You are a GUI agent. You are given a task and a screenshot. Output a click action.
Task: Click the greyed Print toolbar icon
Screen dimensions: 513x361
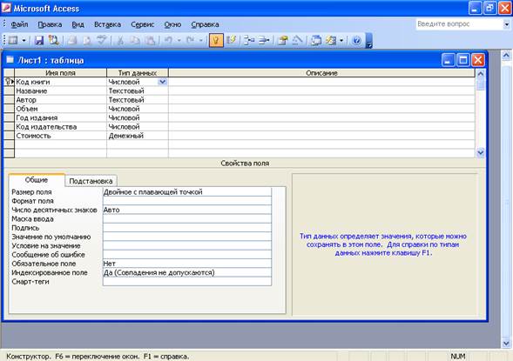72,41
